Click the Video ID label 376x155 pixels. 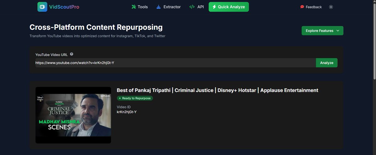(x=123, y=107)
